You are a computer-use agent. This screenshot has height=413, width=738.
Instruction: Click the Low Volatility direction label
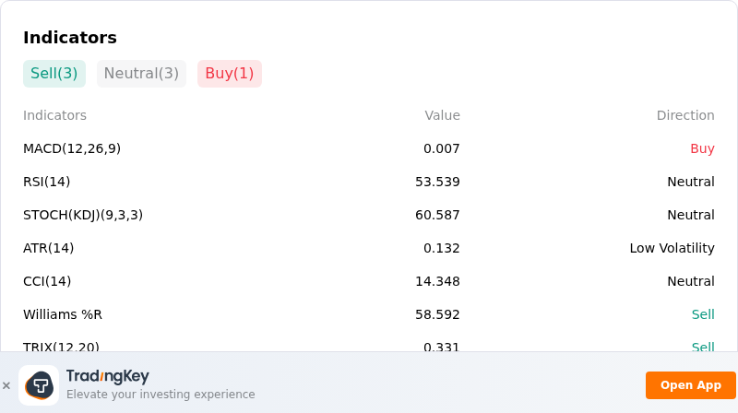tap(673, 248)
